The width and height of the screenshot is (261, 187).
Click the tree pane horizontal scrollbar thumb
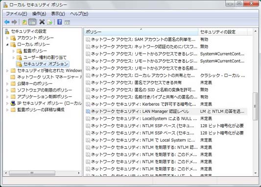tap(32, 173)
